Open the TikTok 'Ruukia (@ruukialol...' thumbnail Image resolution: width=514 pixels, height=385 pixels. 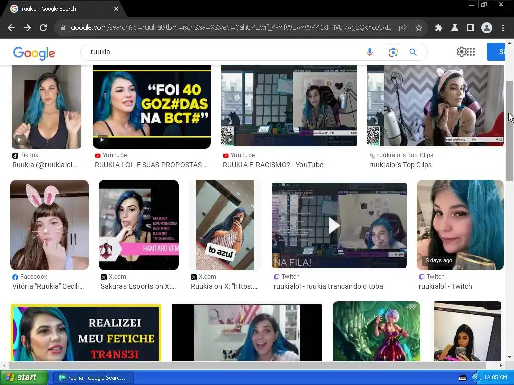point(46,107)
